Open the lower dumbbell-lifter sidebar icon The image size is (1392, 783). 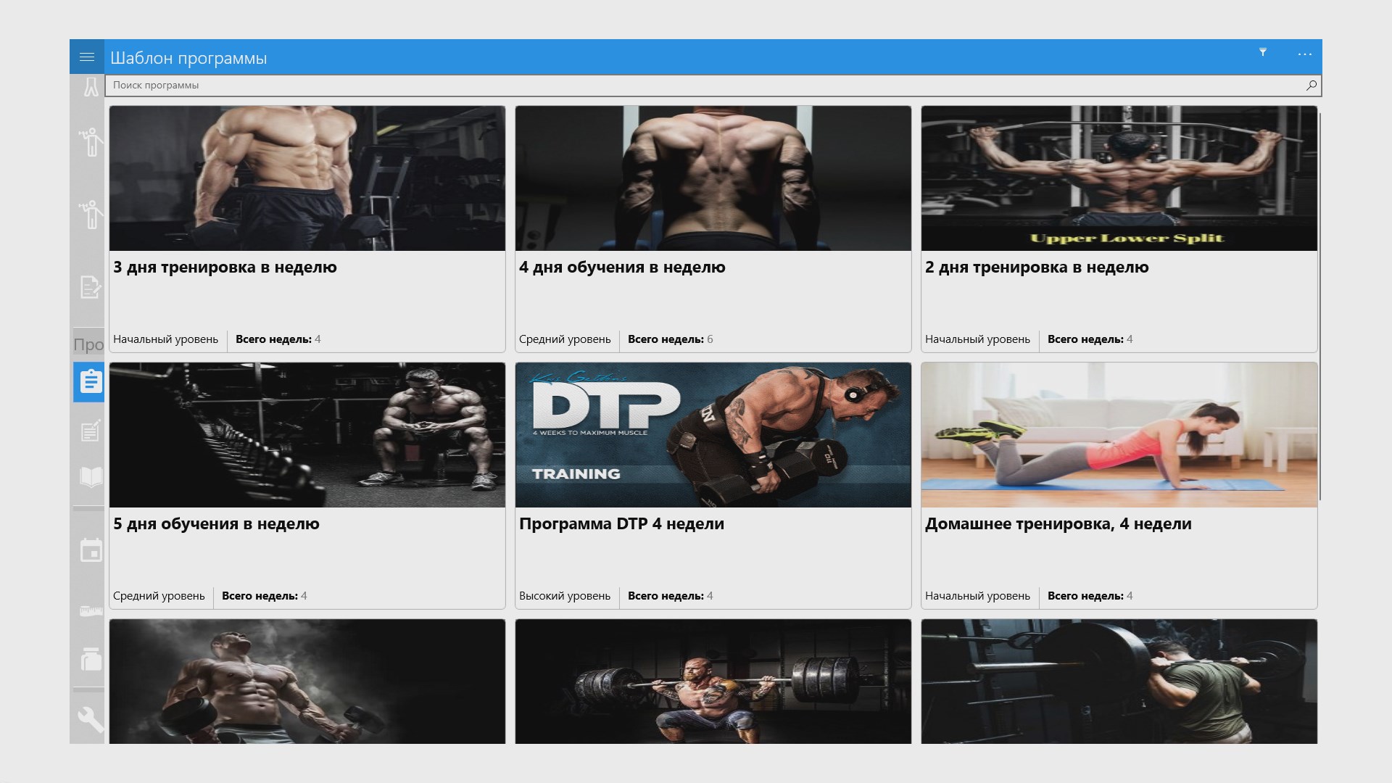(91, 215)
